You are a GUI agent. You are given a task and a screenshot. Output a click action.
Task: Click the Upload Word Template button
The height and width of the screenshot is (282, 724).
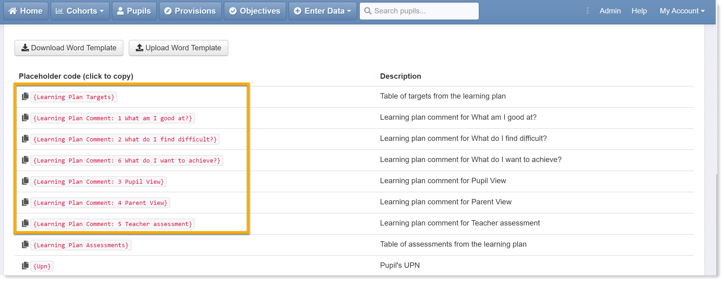pos(178,48)
